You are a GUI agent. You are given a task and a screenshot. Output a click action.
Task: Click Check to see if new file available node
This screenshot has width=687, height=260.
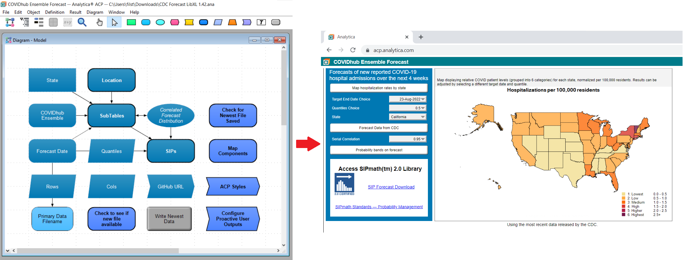[x=111, y=219]
